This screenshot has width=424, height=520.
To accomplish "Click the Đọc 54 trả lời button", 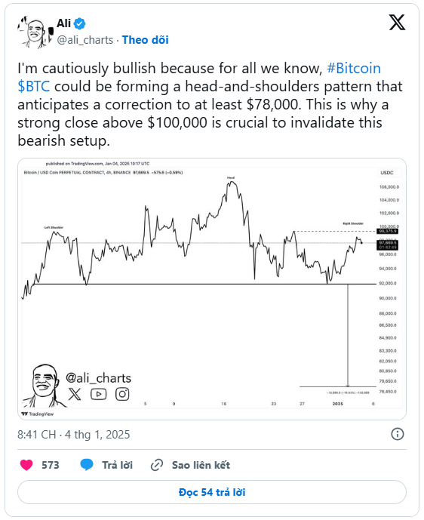I will (212, 492).
